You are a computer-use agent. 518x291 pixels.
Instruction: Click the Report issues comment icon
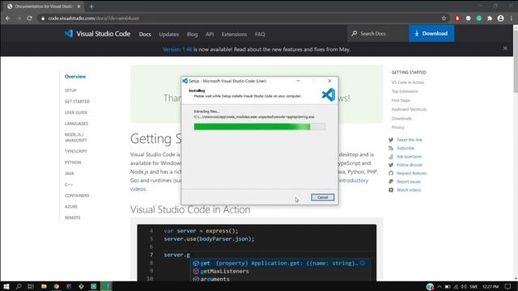[x=391, y=181]
